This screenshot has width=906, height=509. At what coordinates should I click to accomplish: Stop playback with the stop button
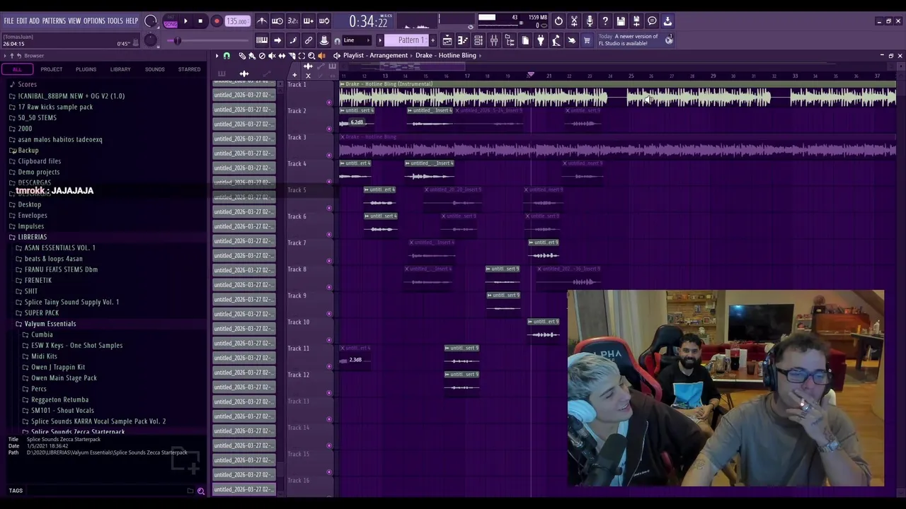tap(200, 21)
